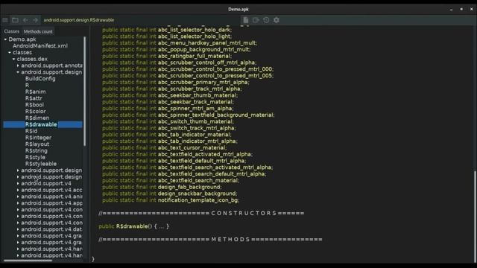Click the abc_popup_background_mtrl_mult field

[x=177, y=50]
